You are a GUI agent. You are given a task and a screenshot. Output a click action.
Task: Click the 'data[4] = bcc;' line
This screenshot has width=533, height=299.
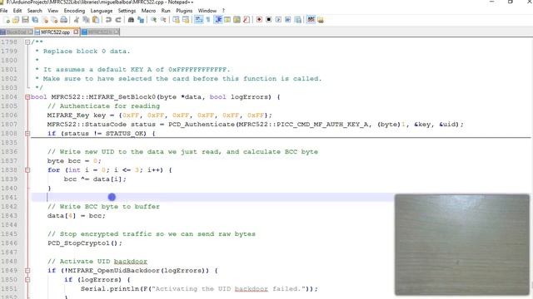pos(77,216)
